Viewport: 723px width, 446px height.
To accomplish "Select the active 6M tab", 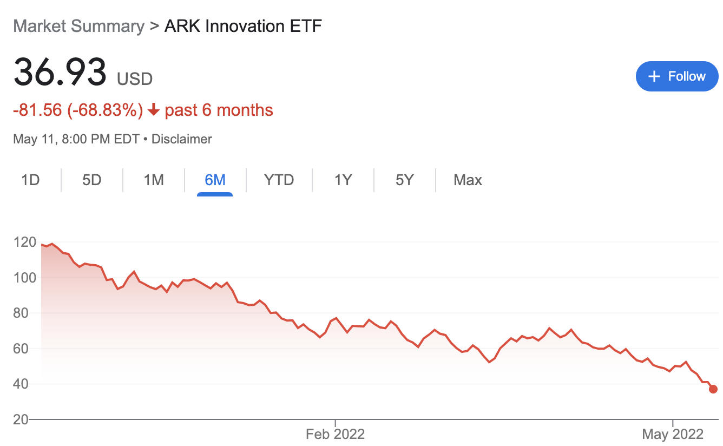I will 215,180.
